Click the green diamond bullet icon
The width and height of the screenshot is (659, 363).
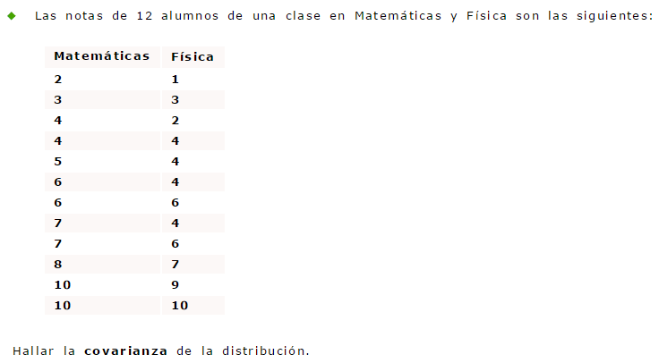[13, 16]
